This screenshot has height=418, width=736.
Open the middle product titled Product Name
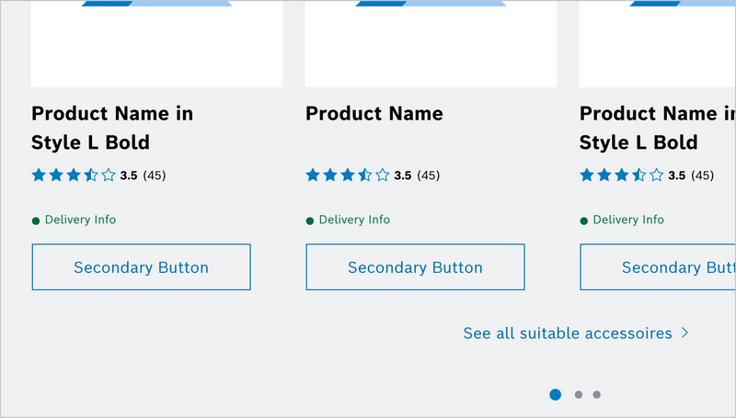(x=374, y=114)
